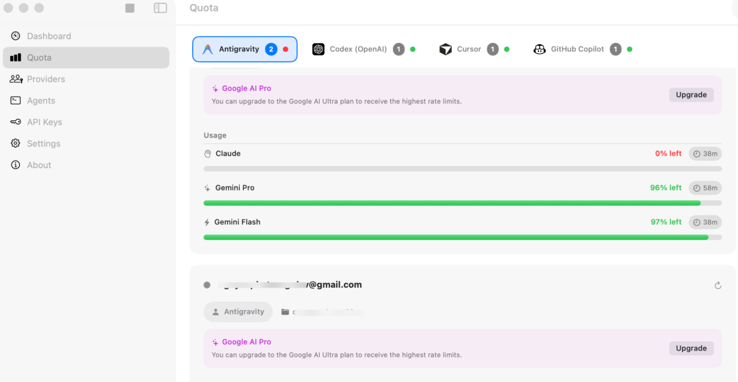Open Settings in the sidebar
738x382 pixels.
[x=85, y=144]
